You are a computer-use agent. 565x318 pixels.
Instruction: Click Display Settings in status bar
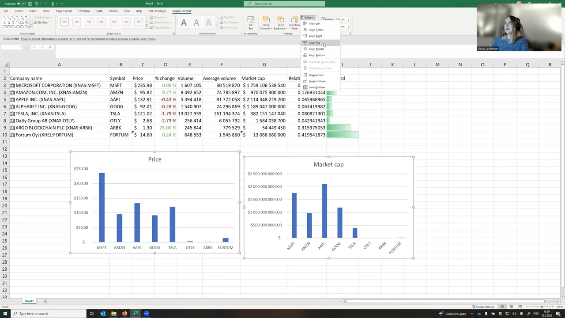tap(483, 307)
